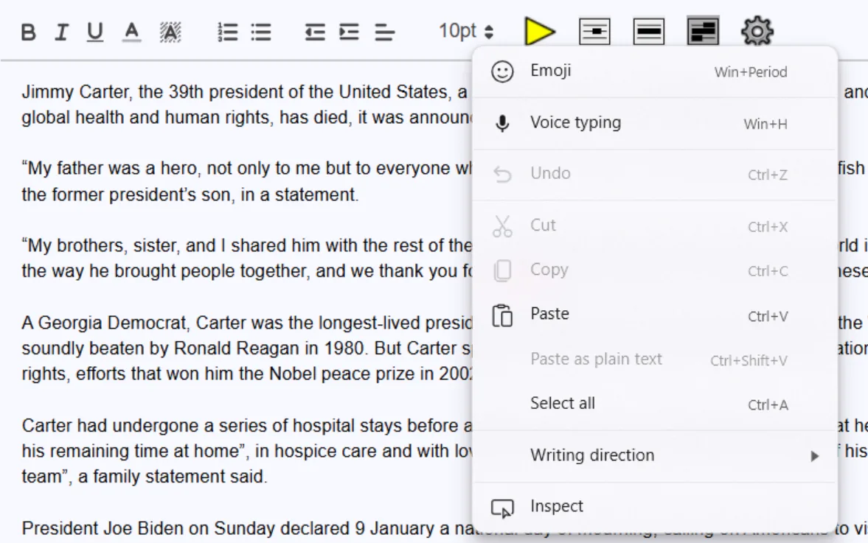The width and height of the screenshot is (868, 543).
Task: Create a numbered list
Action: pos(228,31)
